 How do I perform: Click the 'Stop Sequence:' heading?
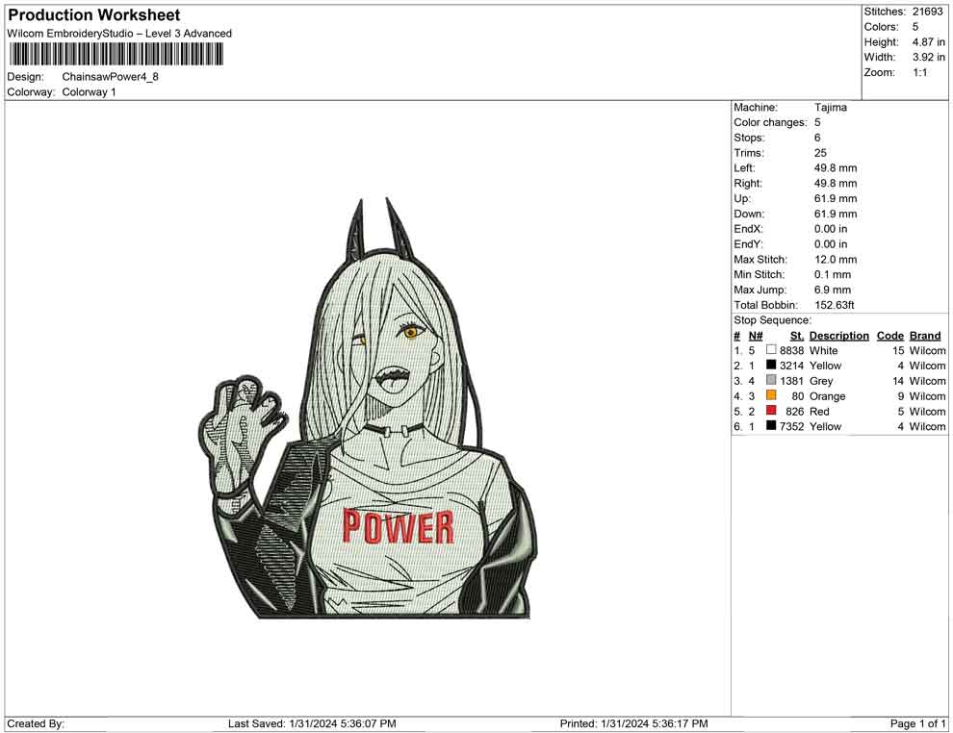(x=772, y=320)
